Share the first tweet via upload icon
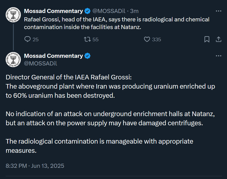This screenshot has width=227, height=179. (x=218, y=39)
